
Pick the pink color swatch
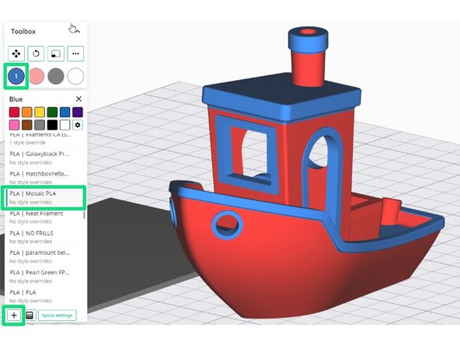[14, 124]
